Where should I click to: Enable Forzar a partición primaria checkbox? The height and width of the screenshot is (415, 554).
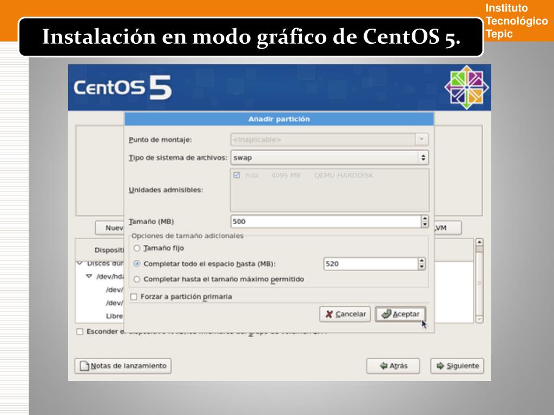[134, 297]
